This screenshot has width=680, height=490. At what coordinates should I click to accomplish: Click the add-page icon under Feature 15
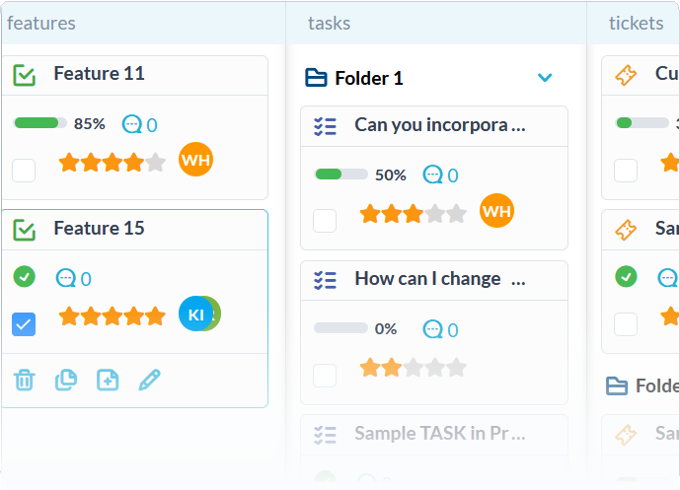108,381
